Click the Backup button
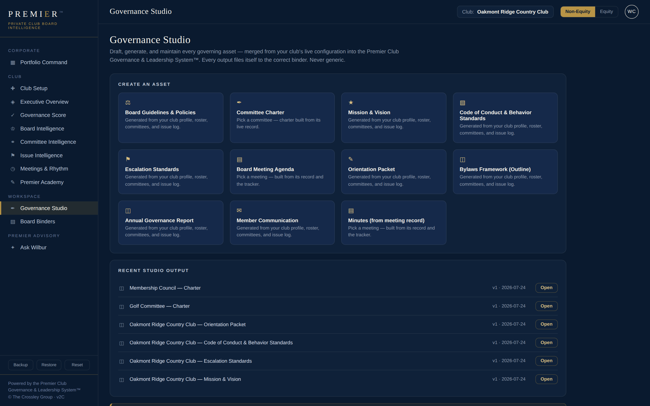 [21, 365]
